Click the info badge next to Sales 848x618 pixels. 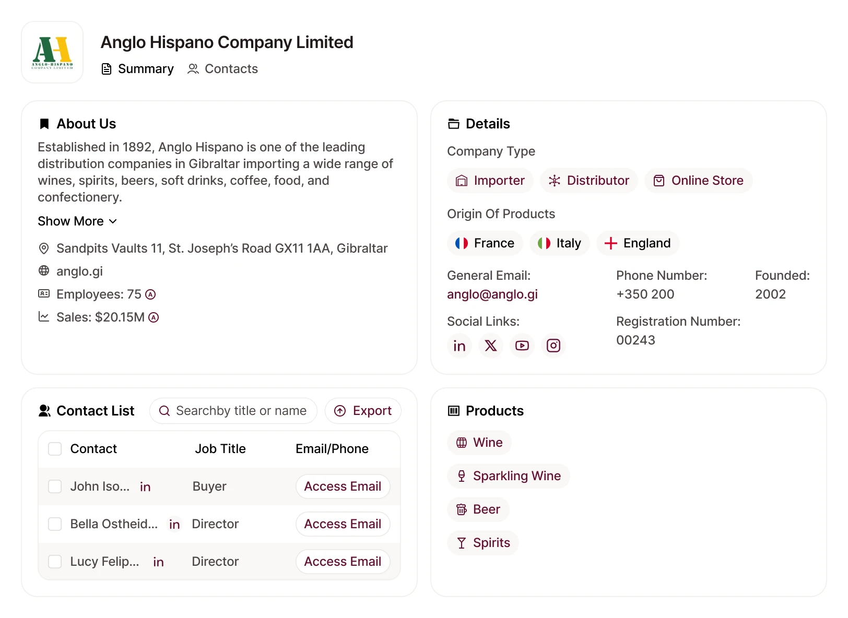[154, 317]
